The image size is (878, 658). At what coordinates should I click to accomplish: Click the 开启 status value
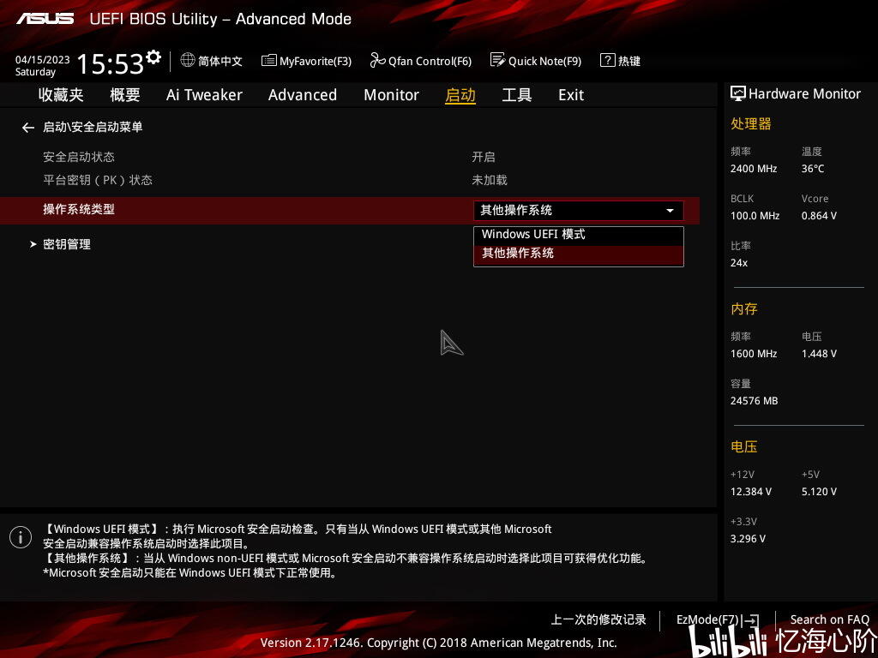484,157
